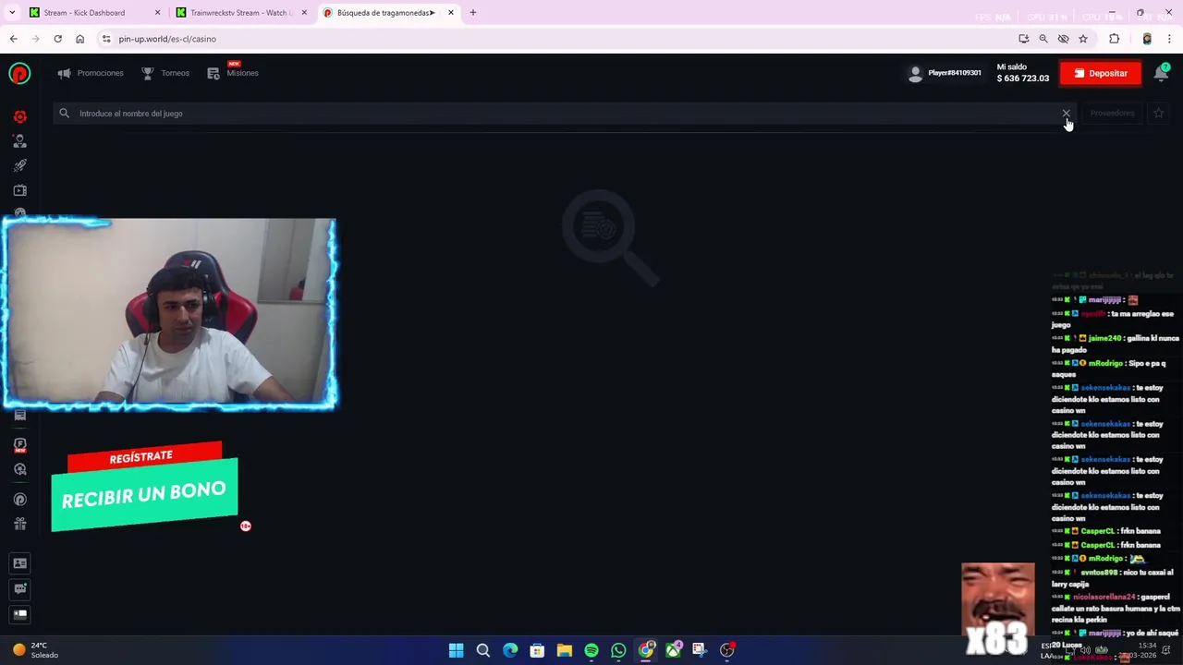This screenshot has height=665, width=1183.
Task: Click the Promociones megaphone link
Action: (91, 73)
